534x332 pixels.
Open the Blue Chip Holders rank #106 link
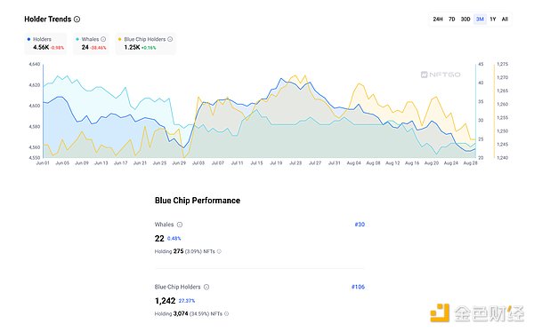coord(358,287)
